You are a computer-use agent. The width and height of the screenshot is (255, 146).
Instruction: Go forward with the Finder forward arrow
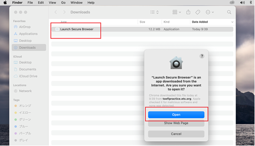(64, 12)
